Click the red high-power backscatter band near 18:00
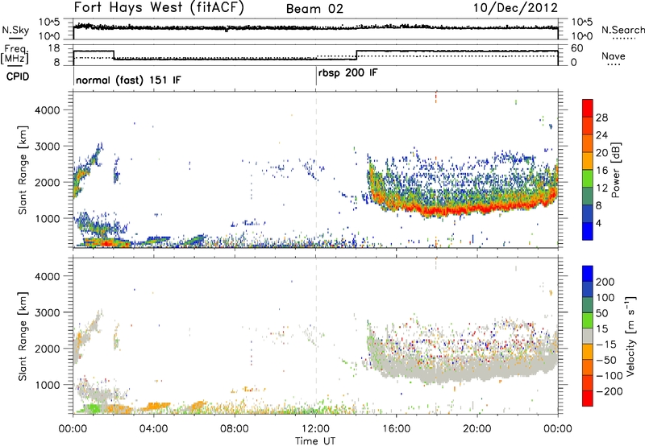This screenshot has height=446, width=645. pos(436,211)
